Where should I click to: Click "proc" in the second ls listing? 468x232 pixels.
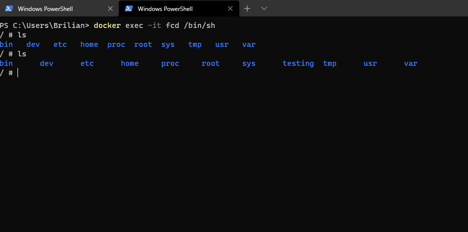(x=170, y=63)
